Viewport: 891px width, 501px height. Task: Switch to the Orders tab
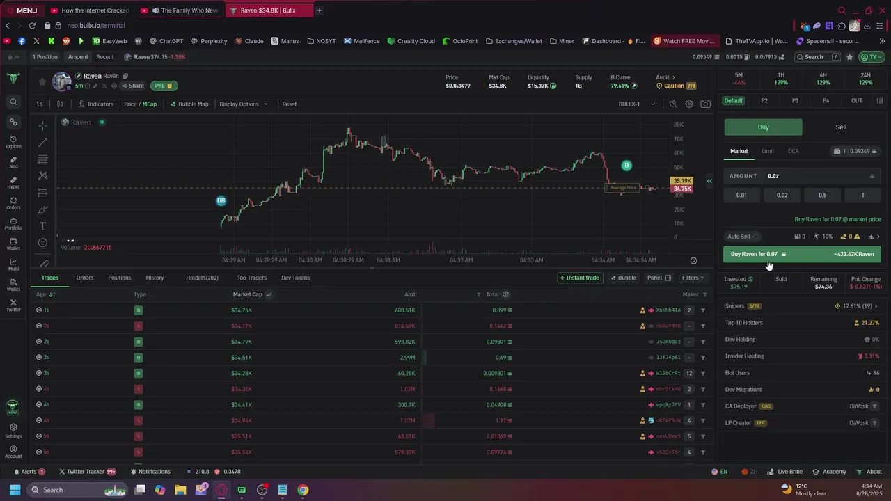85,278
